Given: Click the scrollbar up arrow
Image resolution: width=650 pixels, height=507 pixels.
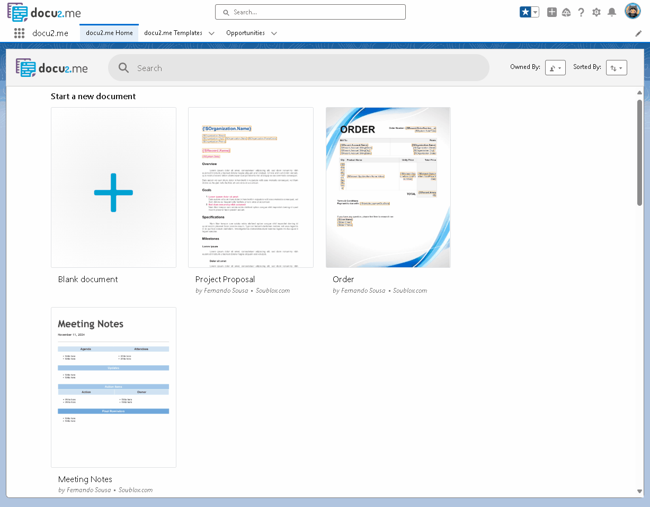Looking at the screenshot, I should tap(639, 93).
